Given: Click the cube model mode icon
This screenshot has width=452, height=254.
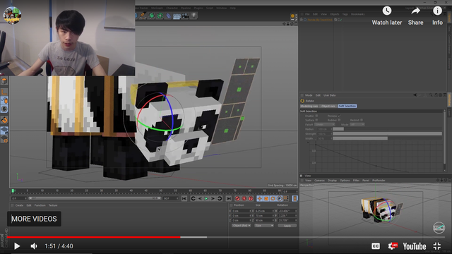Looking at the screenshot, I should [x=4, y=81].
